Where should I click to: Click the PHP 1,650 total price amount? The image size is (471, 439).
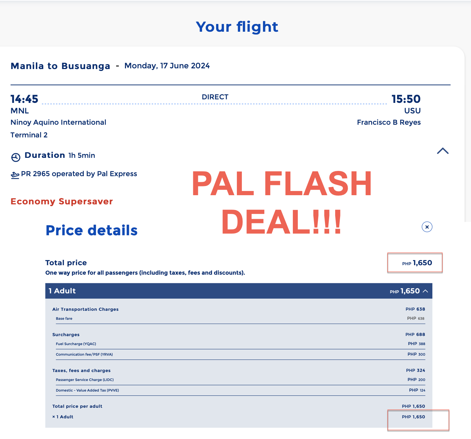pos(417,263)
